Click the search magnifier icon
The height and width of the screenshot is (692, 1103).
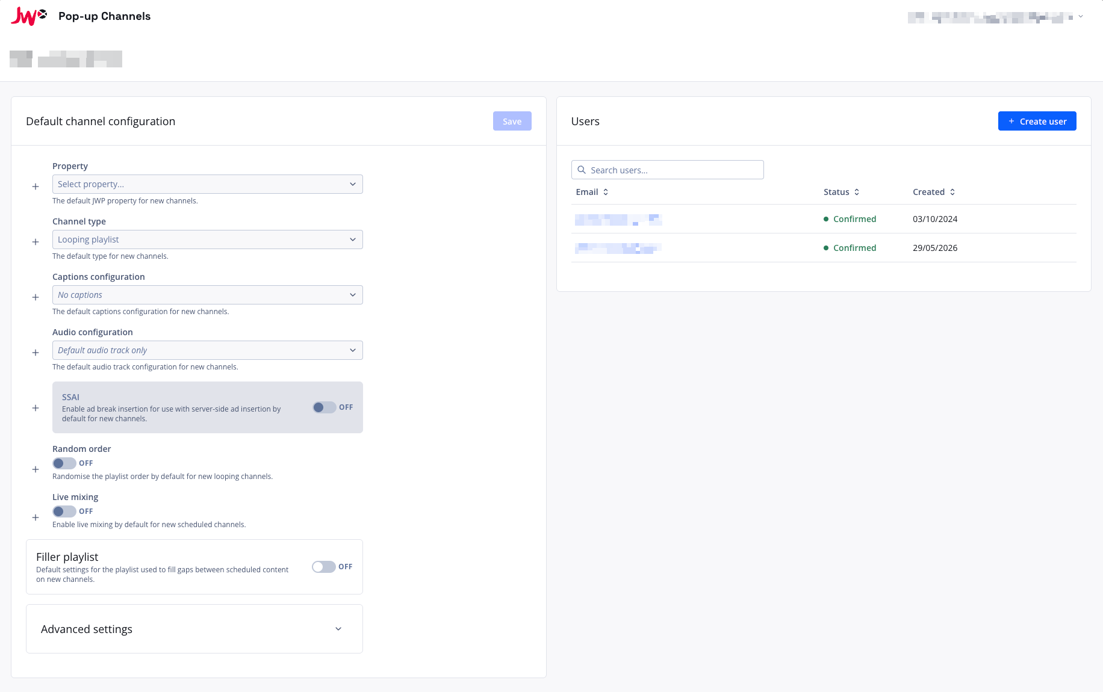point(582,170)
